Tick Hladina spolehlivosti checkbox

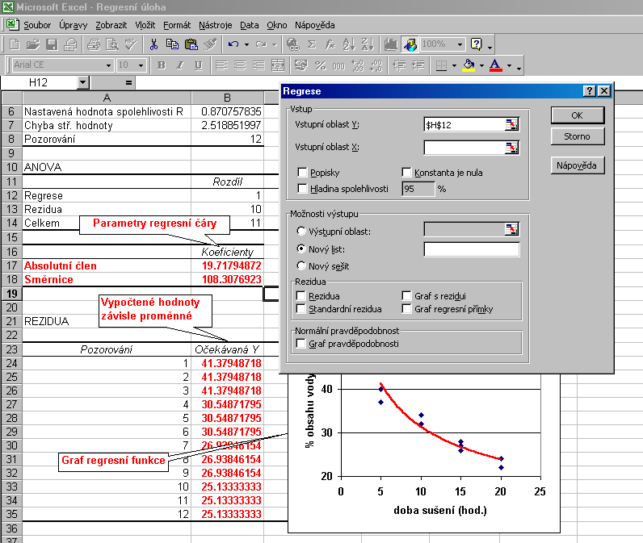click(x=302, y=188)
